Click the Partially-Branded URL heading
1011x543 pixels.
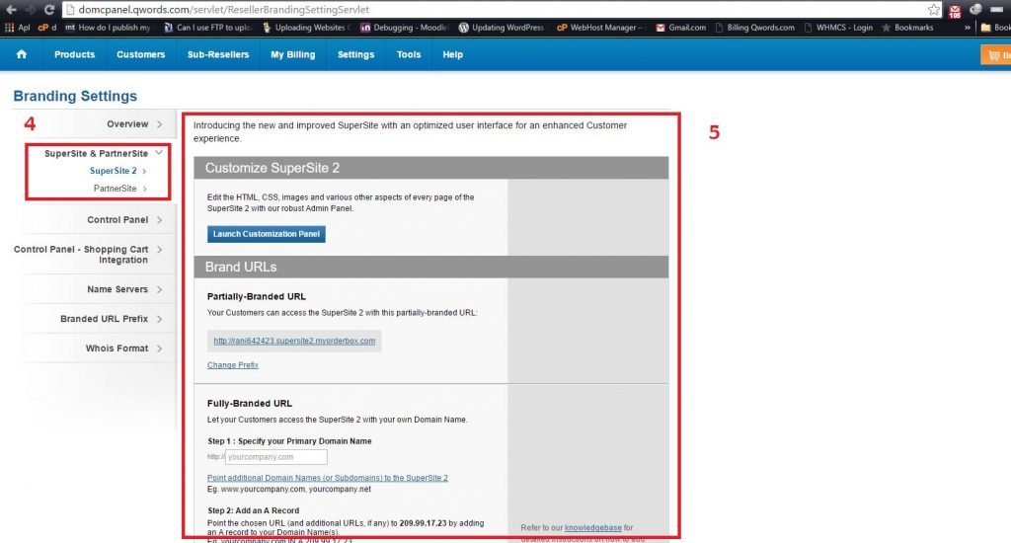[257, 296]
